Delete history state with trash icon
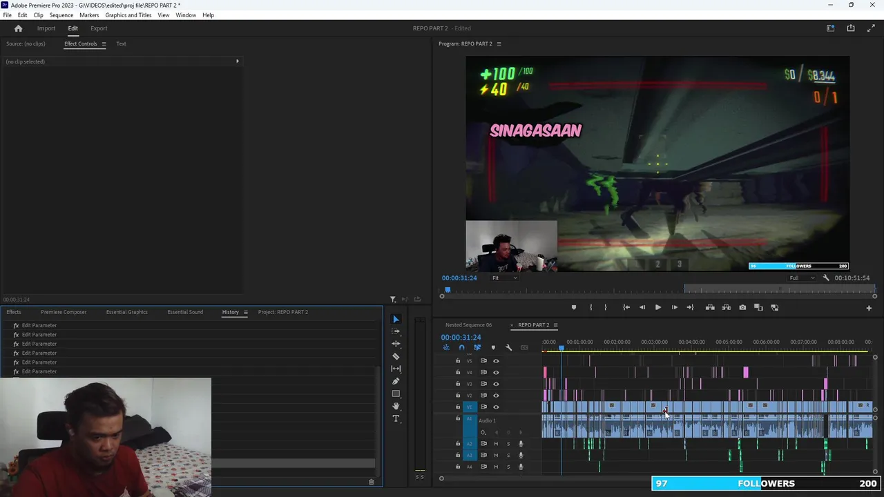 (371, 482)
